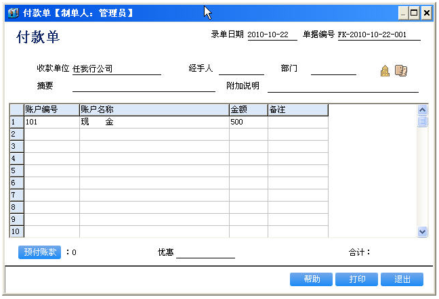This screenshot has height=299, width=439.
Task: Click the 经手人 input field
Action: coord(241,69)
